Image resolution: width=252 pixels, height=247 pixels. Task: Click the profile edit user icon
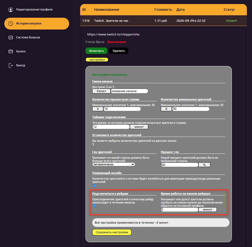point(10,10)
